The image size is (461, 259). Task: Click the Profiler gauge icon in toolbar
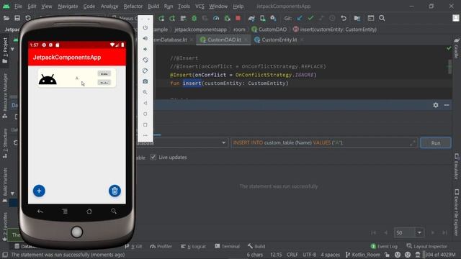point(216,18)
